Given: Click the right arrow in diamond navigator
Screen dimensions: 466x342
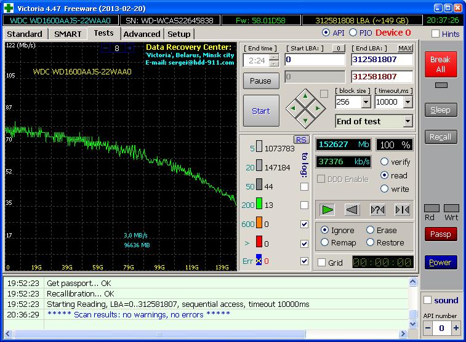Looking at the screenshot, I should coord(318,108).
